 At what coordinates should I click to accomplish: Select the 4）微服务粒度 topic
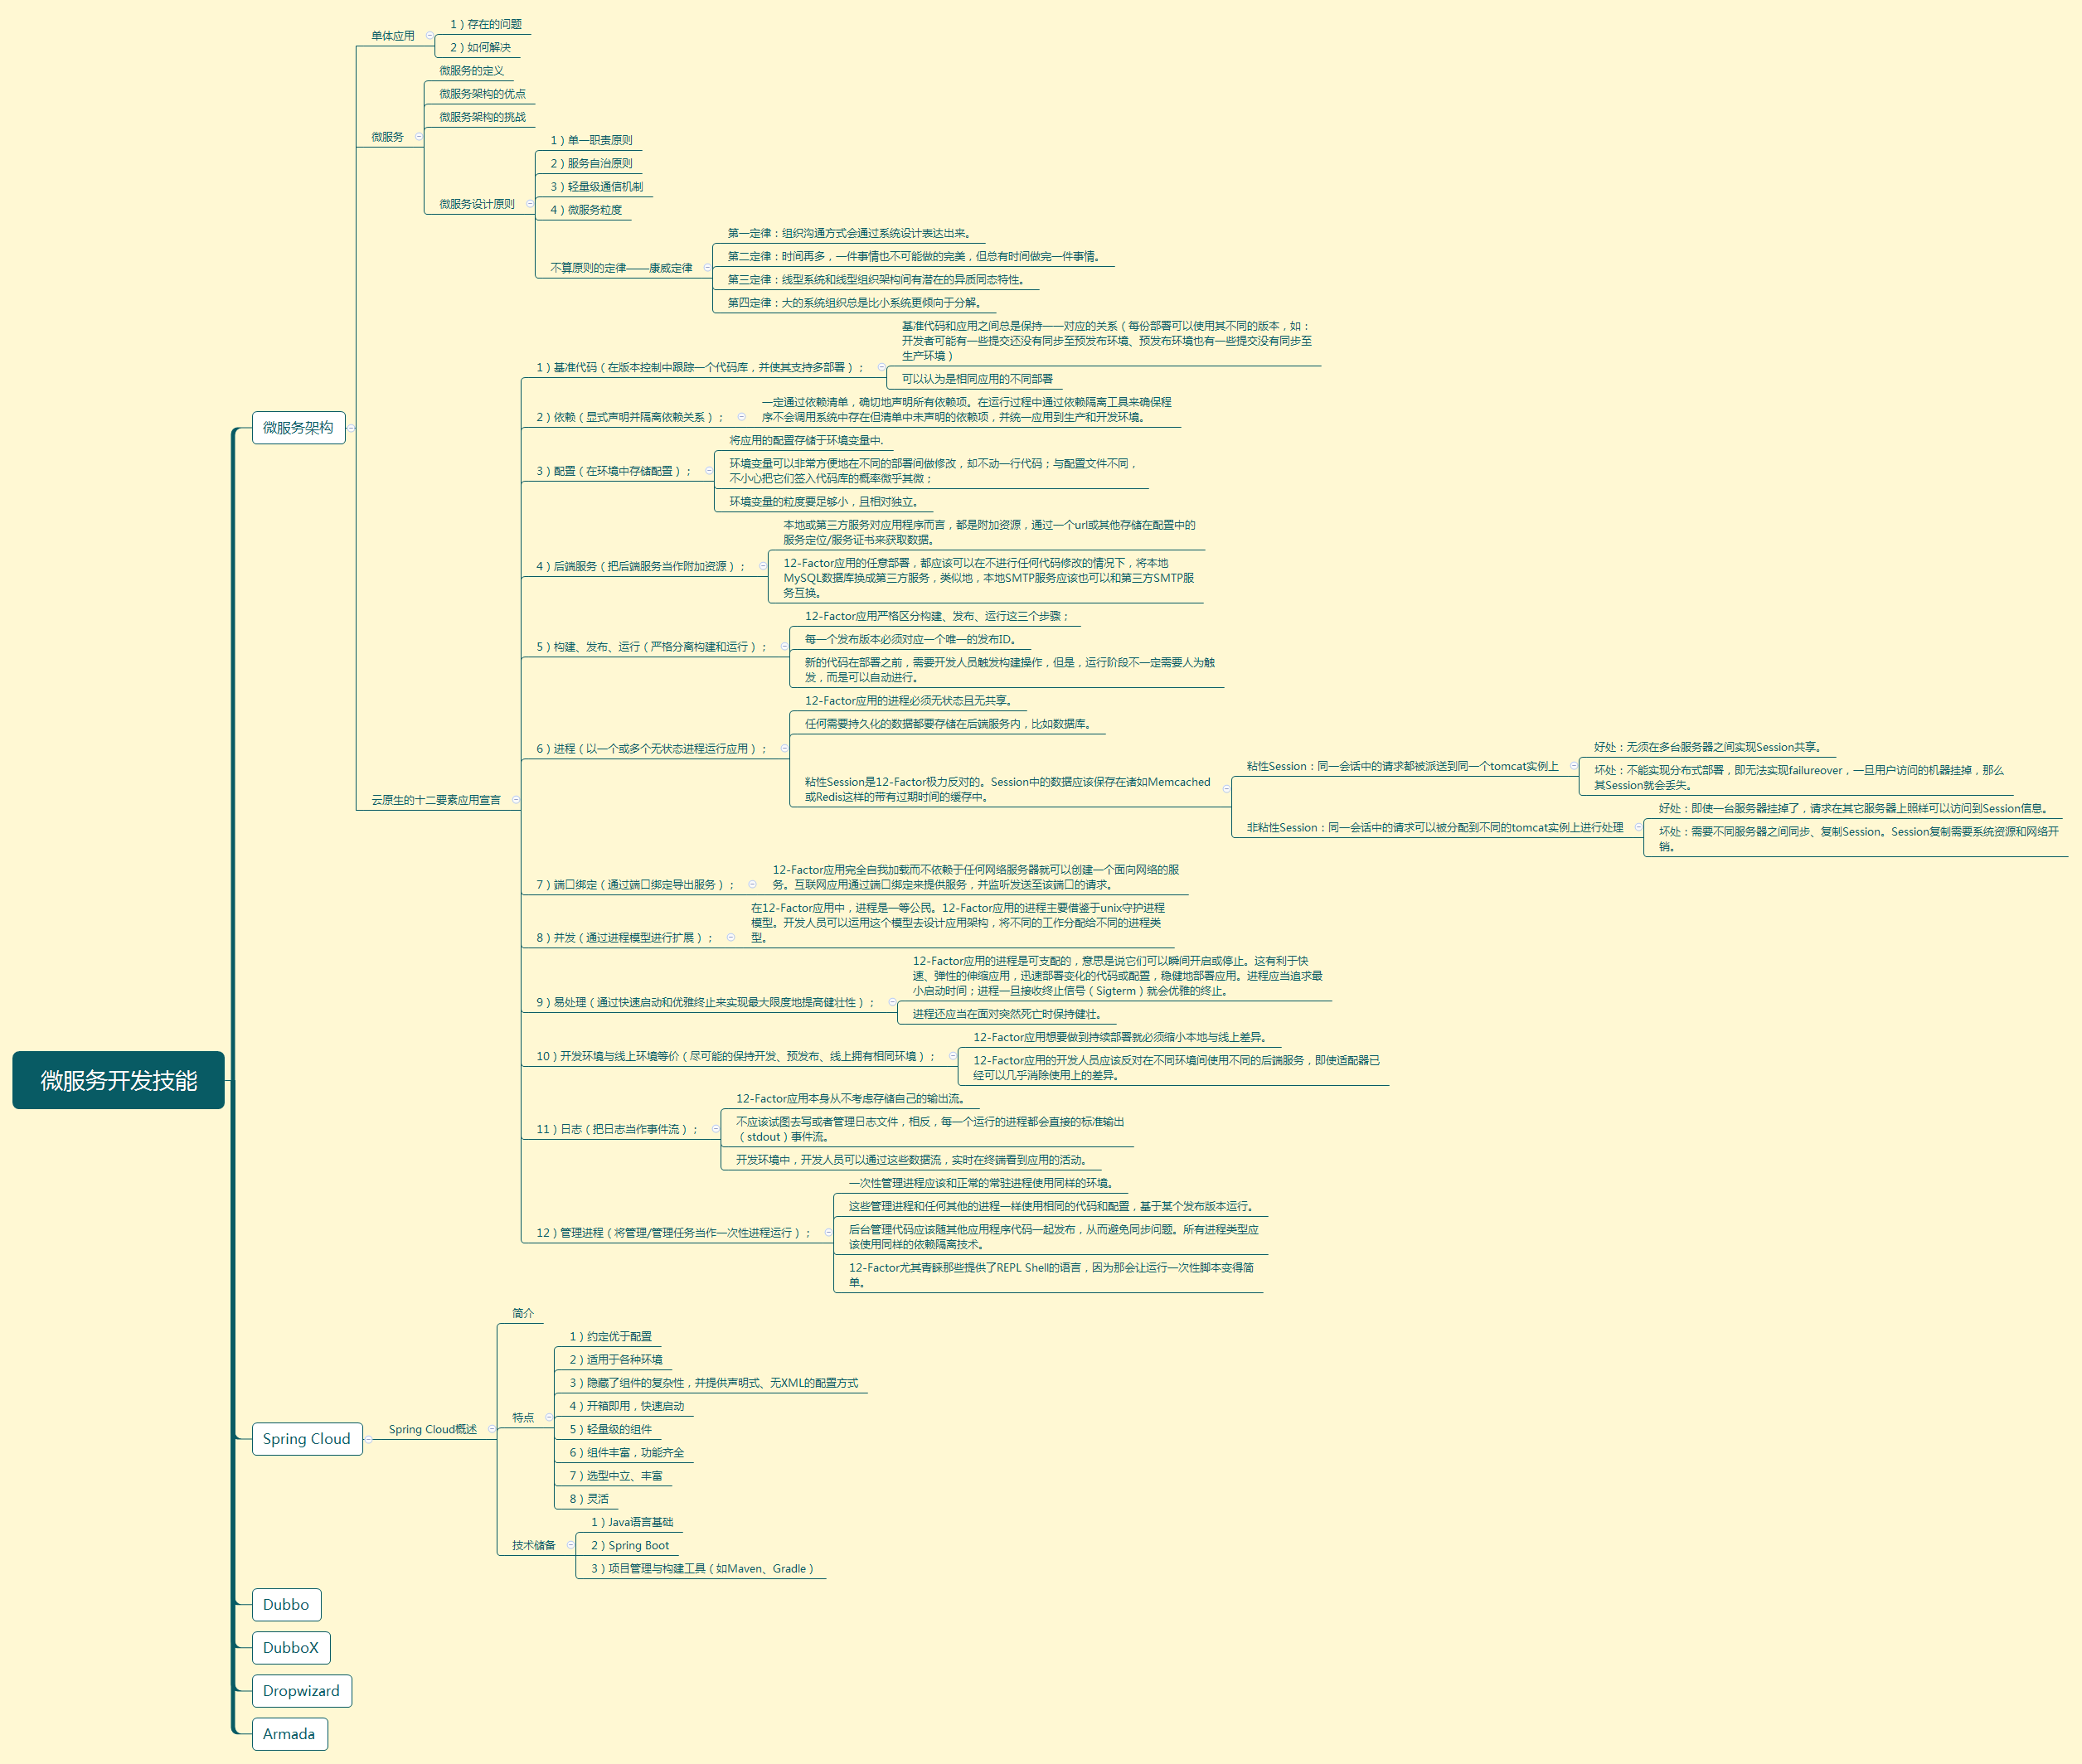pyautogui.click(x=586, y=209)
